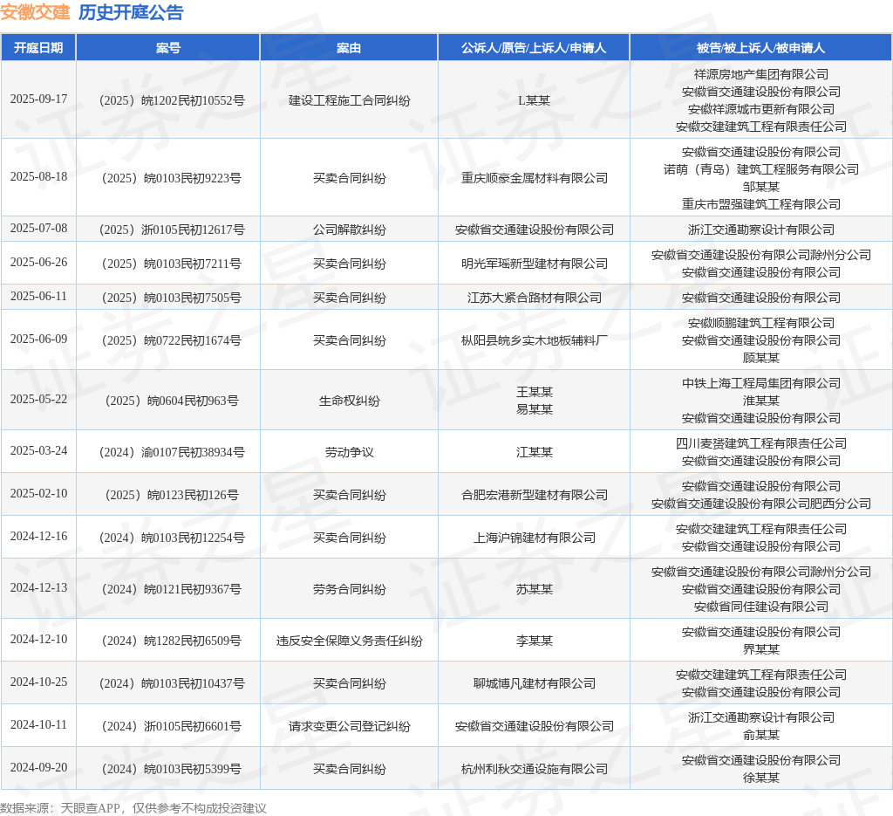893x816 pixels.
Task: Click defendant 重庆市盟强建筑工程有限公司
Action: [760, 204]
